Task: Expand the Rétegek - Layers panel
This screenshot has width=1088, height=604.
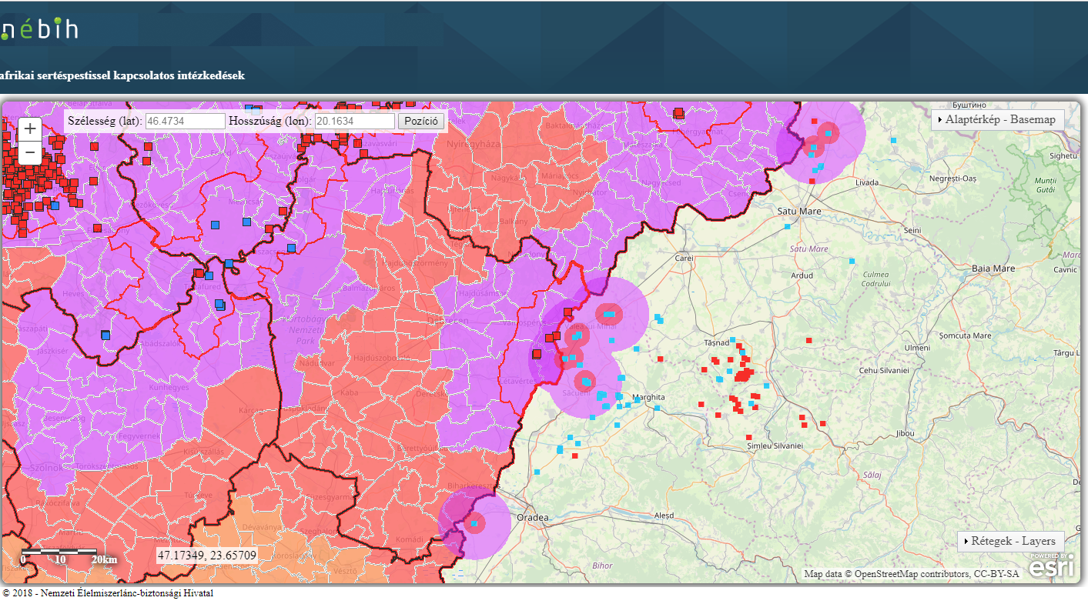Action: tap(1011, 541)
